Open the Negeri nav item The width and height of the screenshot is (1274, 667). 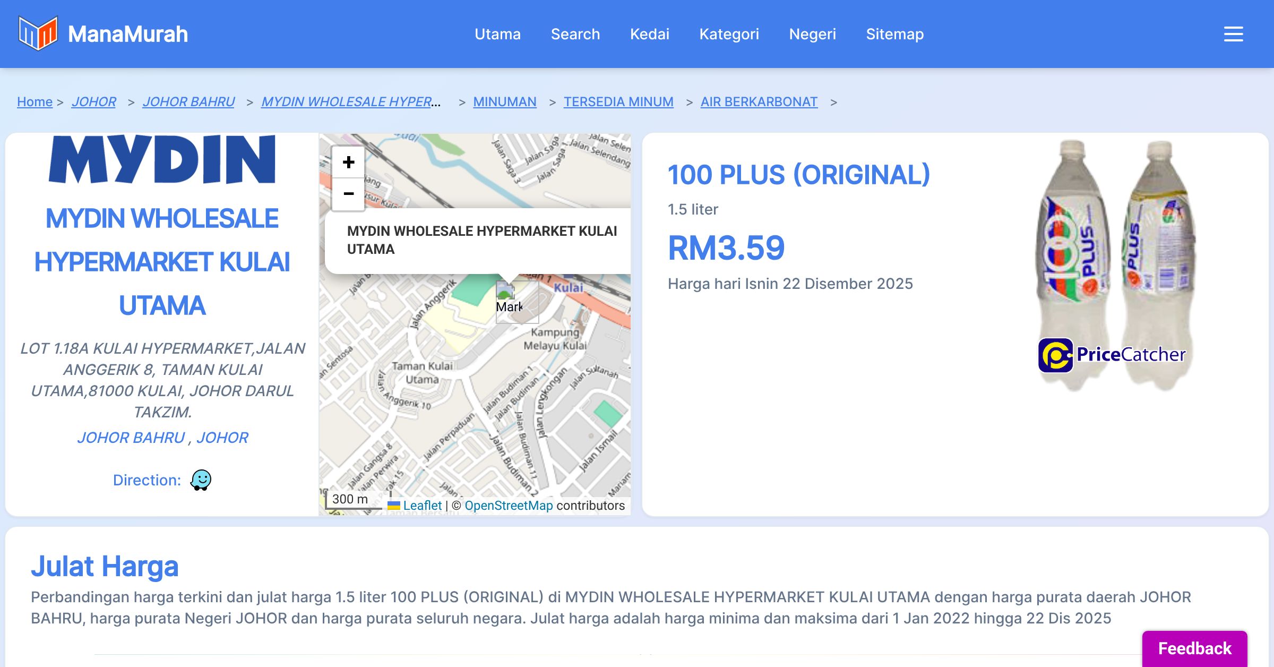point(812,34)
